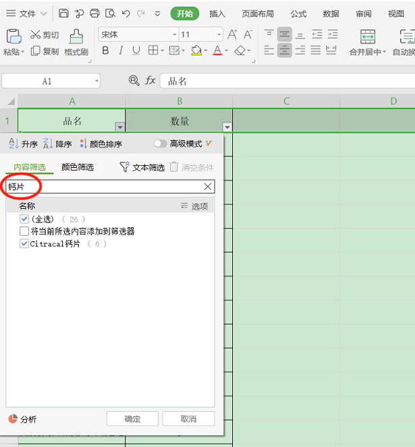The height and width of the screenshot is (447, 415).
Task: Increase indent icon
Action: (x=333, y=34)
